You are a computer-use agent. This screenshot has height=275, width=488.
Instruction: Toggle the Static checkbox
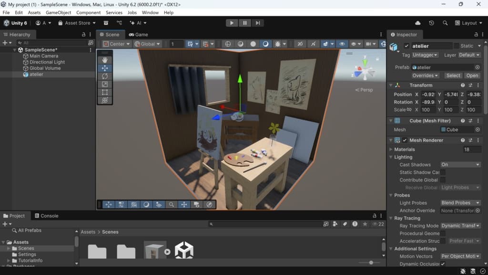click(456, 46)
